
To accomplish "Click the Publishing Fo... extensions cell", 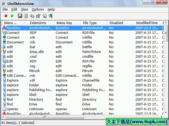I will [x=40, y=90].
